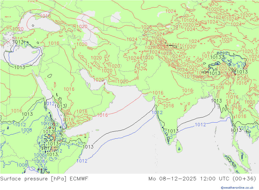
Task: Click the 1024 label over Kazakhstan
Action: [171, 11]
